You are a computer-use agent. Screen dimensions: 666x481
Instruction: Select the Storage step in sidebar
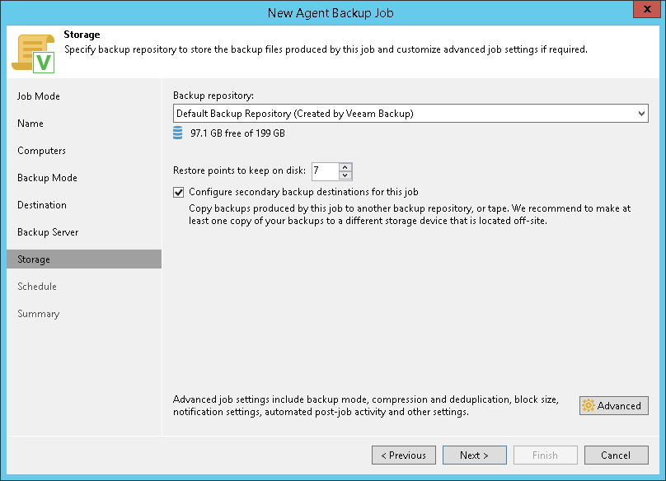tap(34, 259)
